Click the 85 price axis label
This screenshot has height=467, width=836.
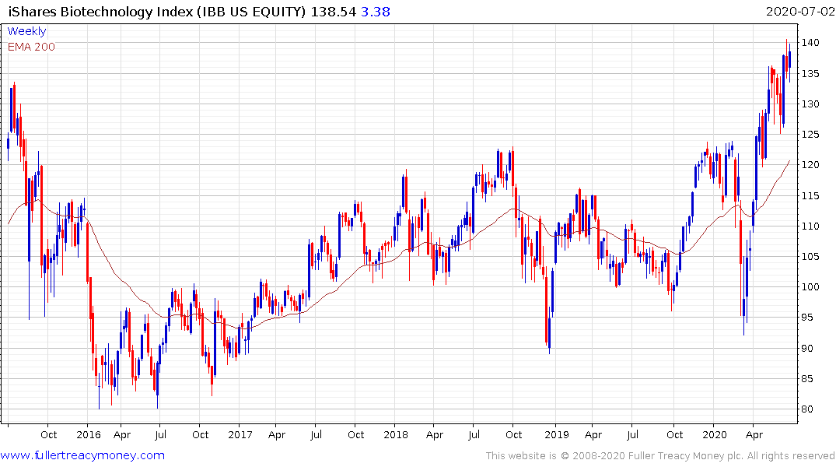click(808, 379)
